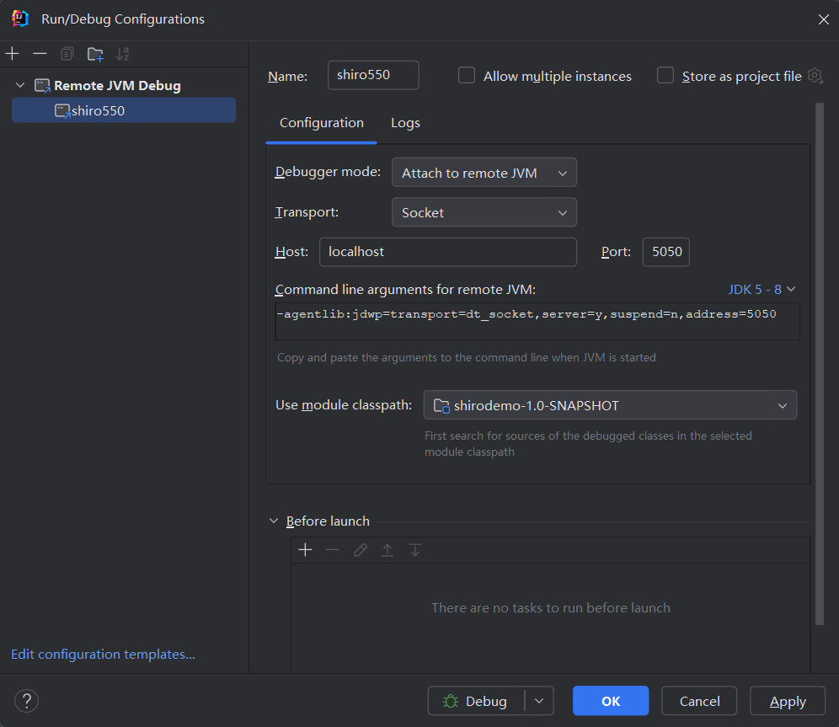
Task: Open the Debug button dropdown arrow
Action: tap(539, 701)
